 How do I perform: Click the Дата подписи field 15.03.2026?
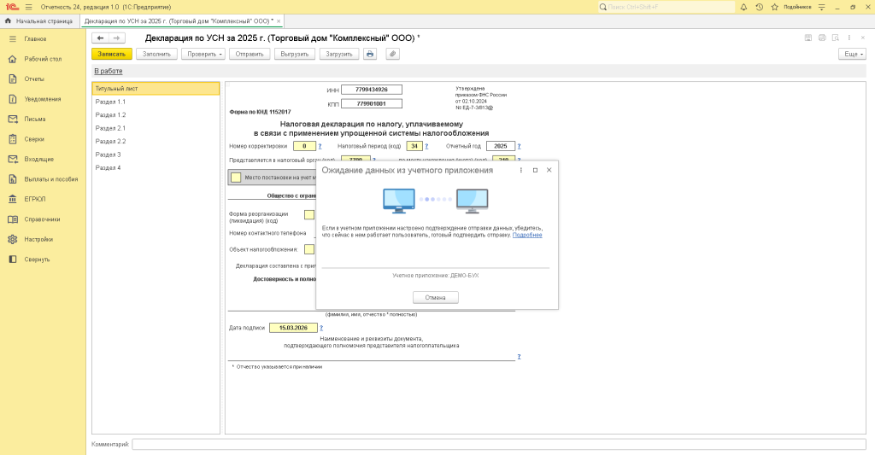point(294,328)
